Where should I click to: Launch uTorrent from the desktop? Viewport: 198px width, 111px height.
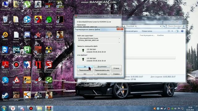pos(27,6)
